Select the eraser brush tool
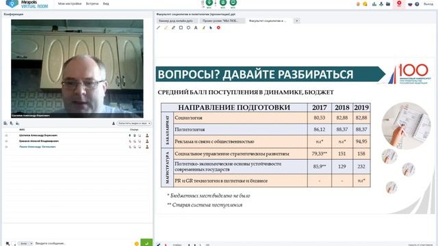The height and width of the screenshot is (246, 438). (x=204, y=27)
